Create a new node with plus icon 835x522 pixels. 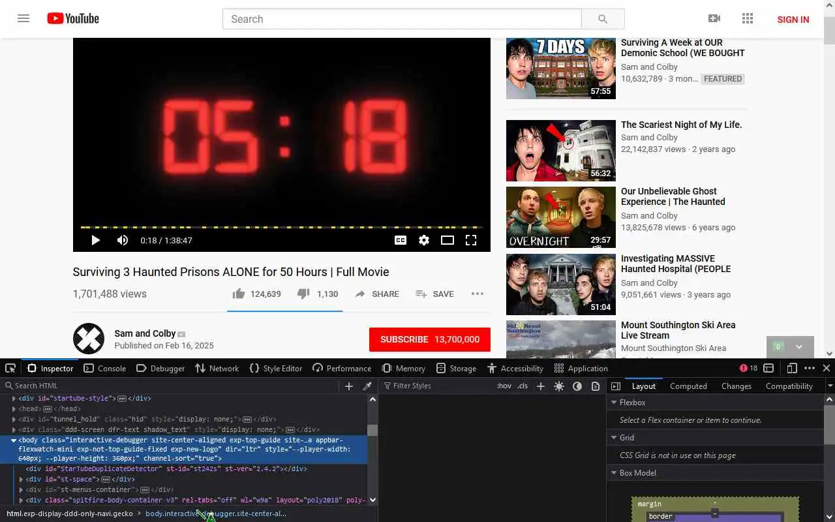click(x=349, y=386)
